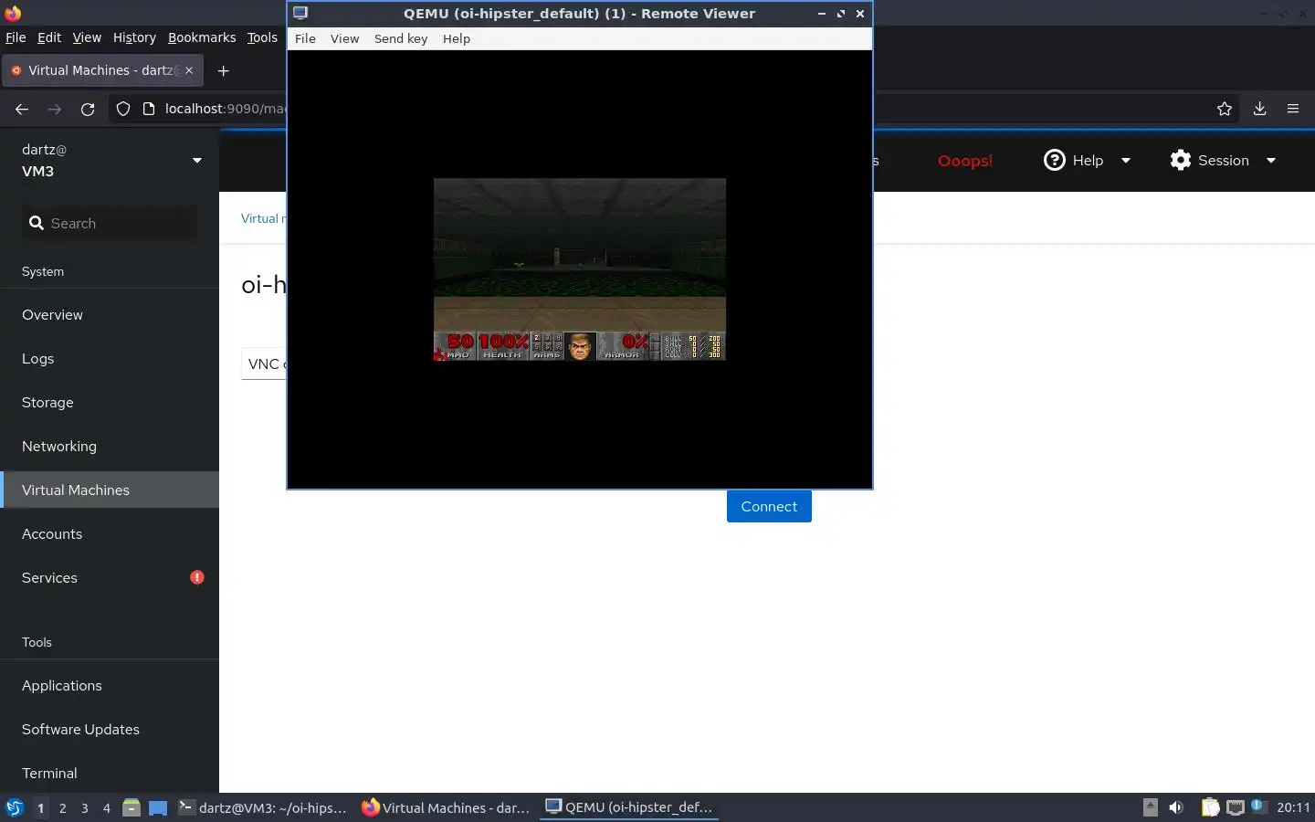1315x822 pixels.
Task: Click the Help question mark icon
Action: click(1055, 160)
